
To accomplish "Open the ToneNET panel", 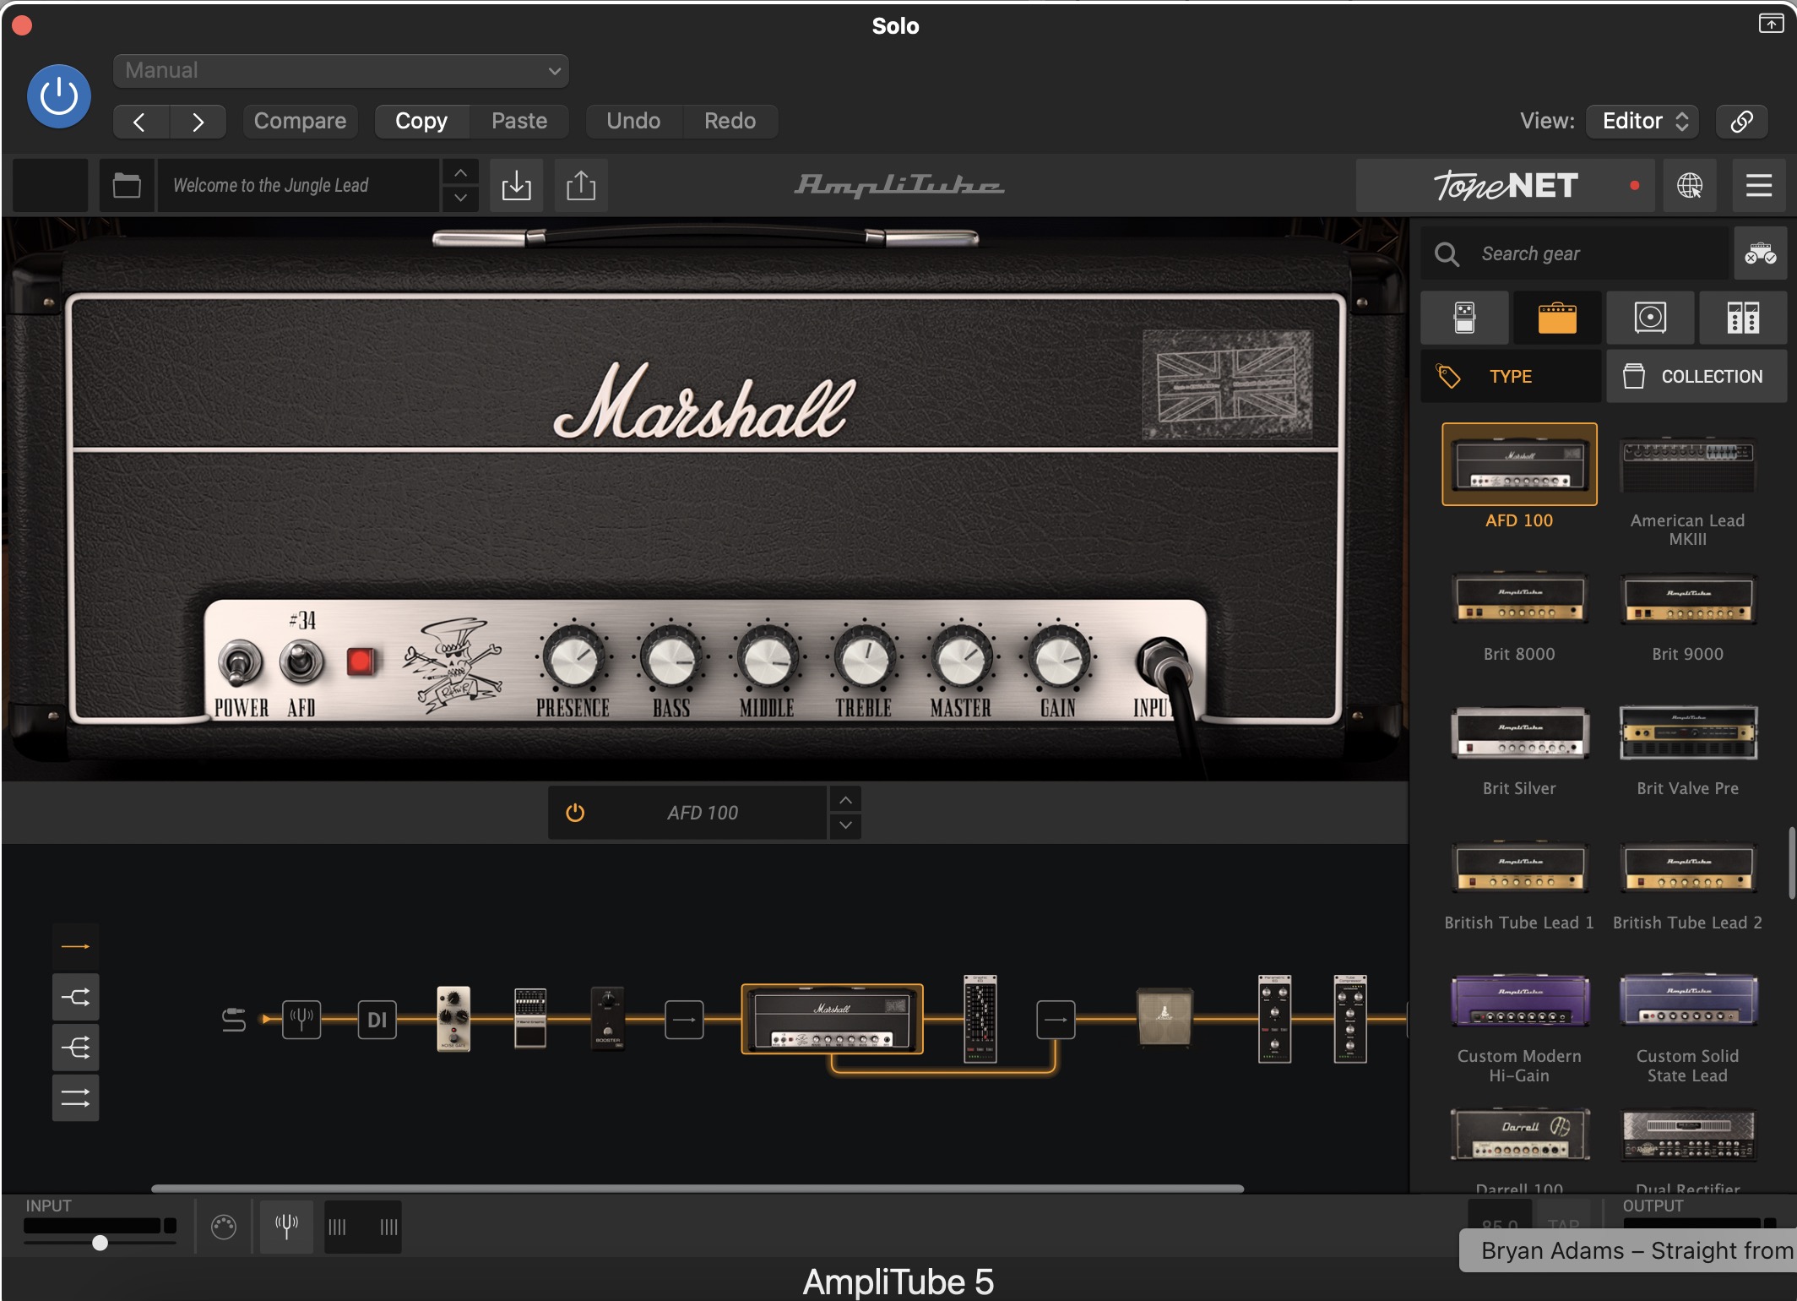I will point(1505,185).
